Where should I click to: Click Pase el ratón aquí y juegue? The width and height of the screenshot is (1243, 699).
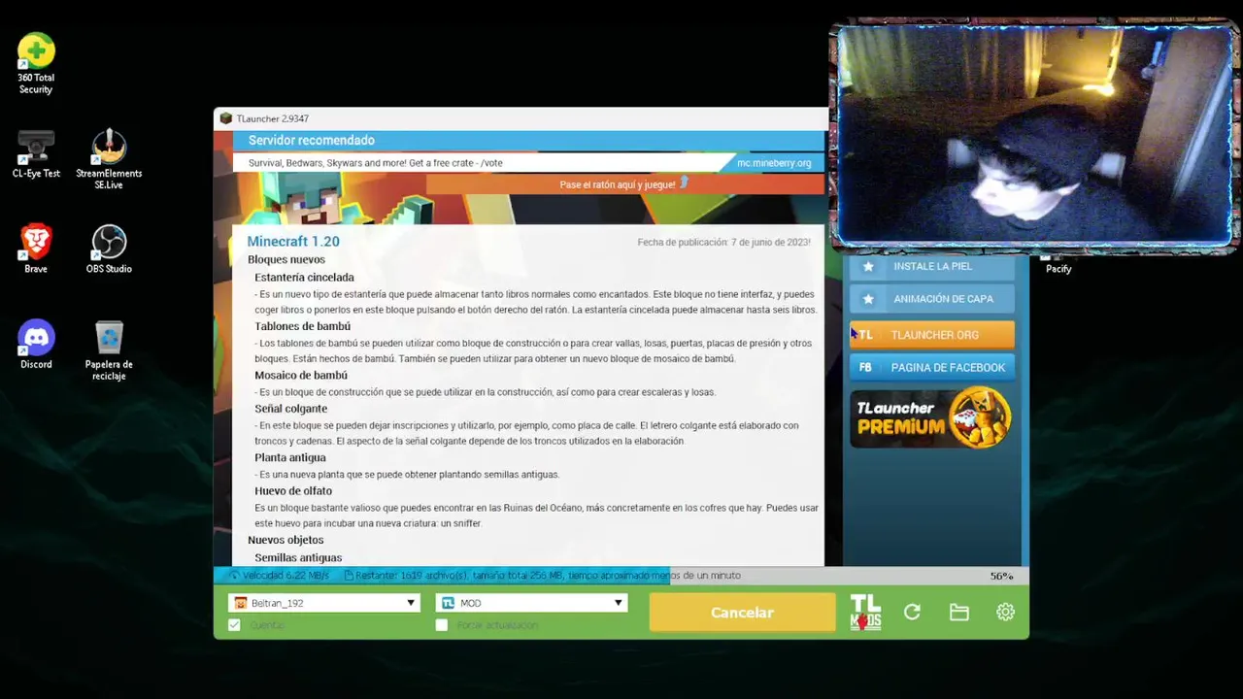click(618, 184)
